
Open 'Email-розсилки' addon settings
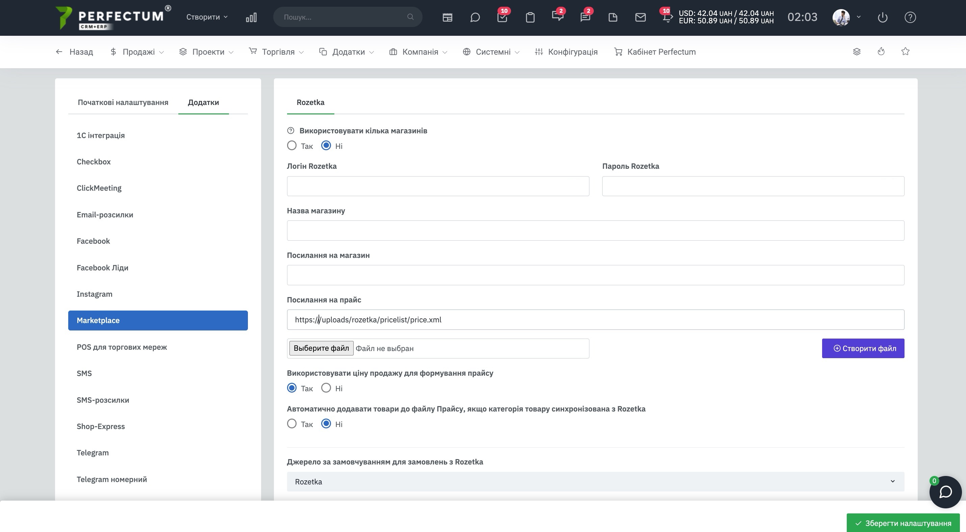click(158, 215)
